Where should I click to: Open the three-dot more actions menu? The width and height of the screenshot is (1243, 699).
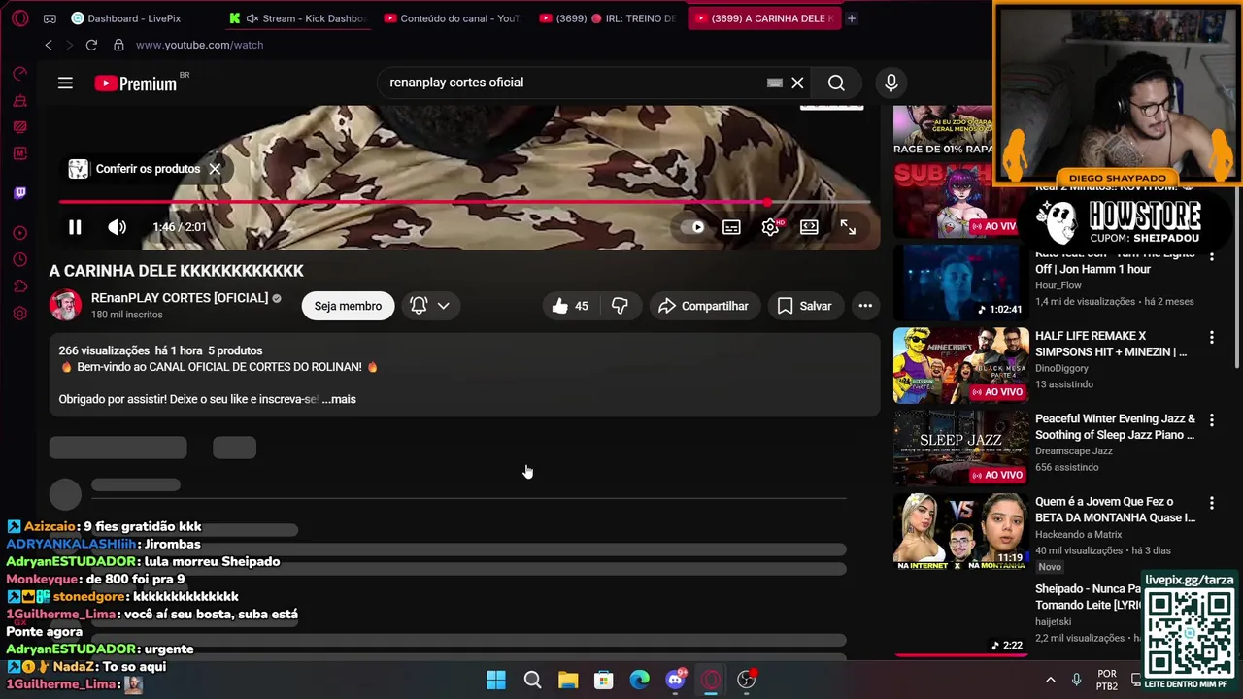coord(865,306)
